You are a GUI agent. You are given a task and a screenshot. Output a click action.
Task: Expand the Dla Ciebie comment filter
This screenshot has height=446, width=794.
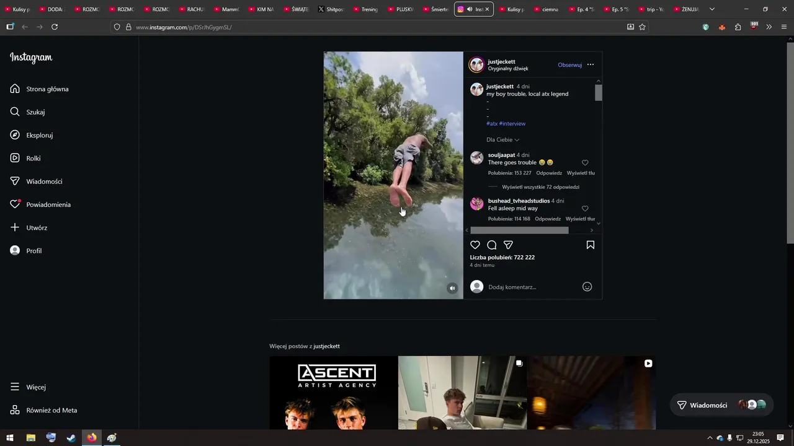[x=502, y=140]
